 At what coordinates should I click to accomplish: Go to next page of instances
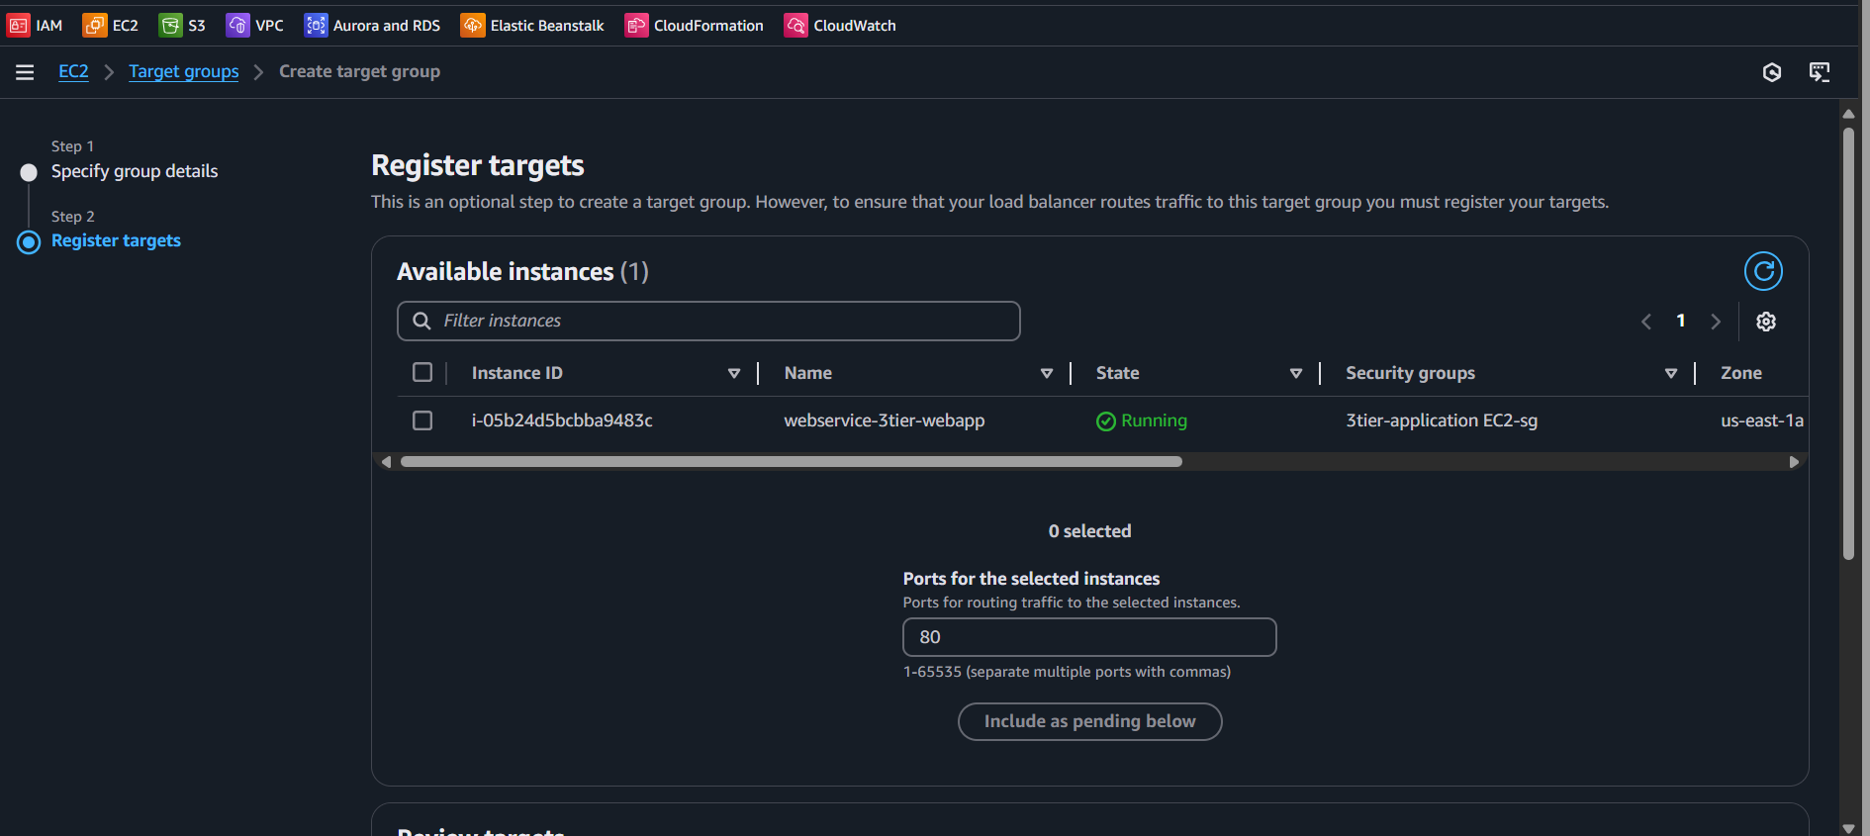[1716, 322]
